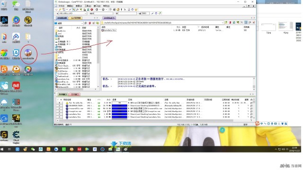Select the Untitled(1) connection tab
303x170 pixels.
coord(109,18)
